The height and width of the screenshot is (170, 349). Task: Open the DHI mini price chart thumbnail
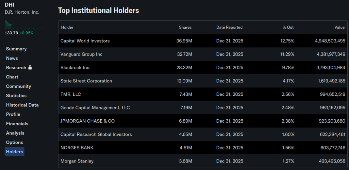point(8,24)
